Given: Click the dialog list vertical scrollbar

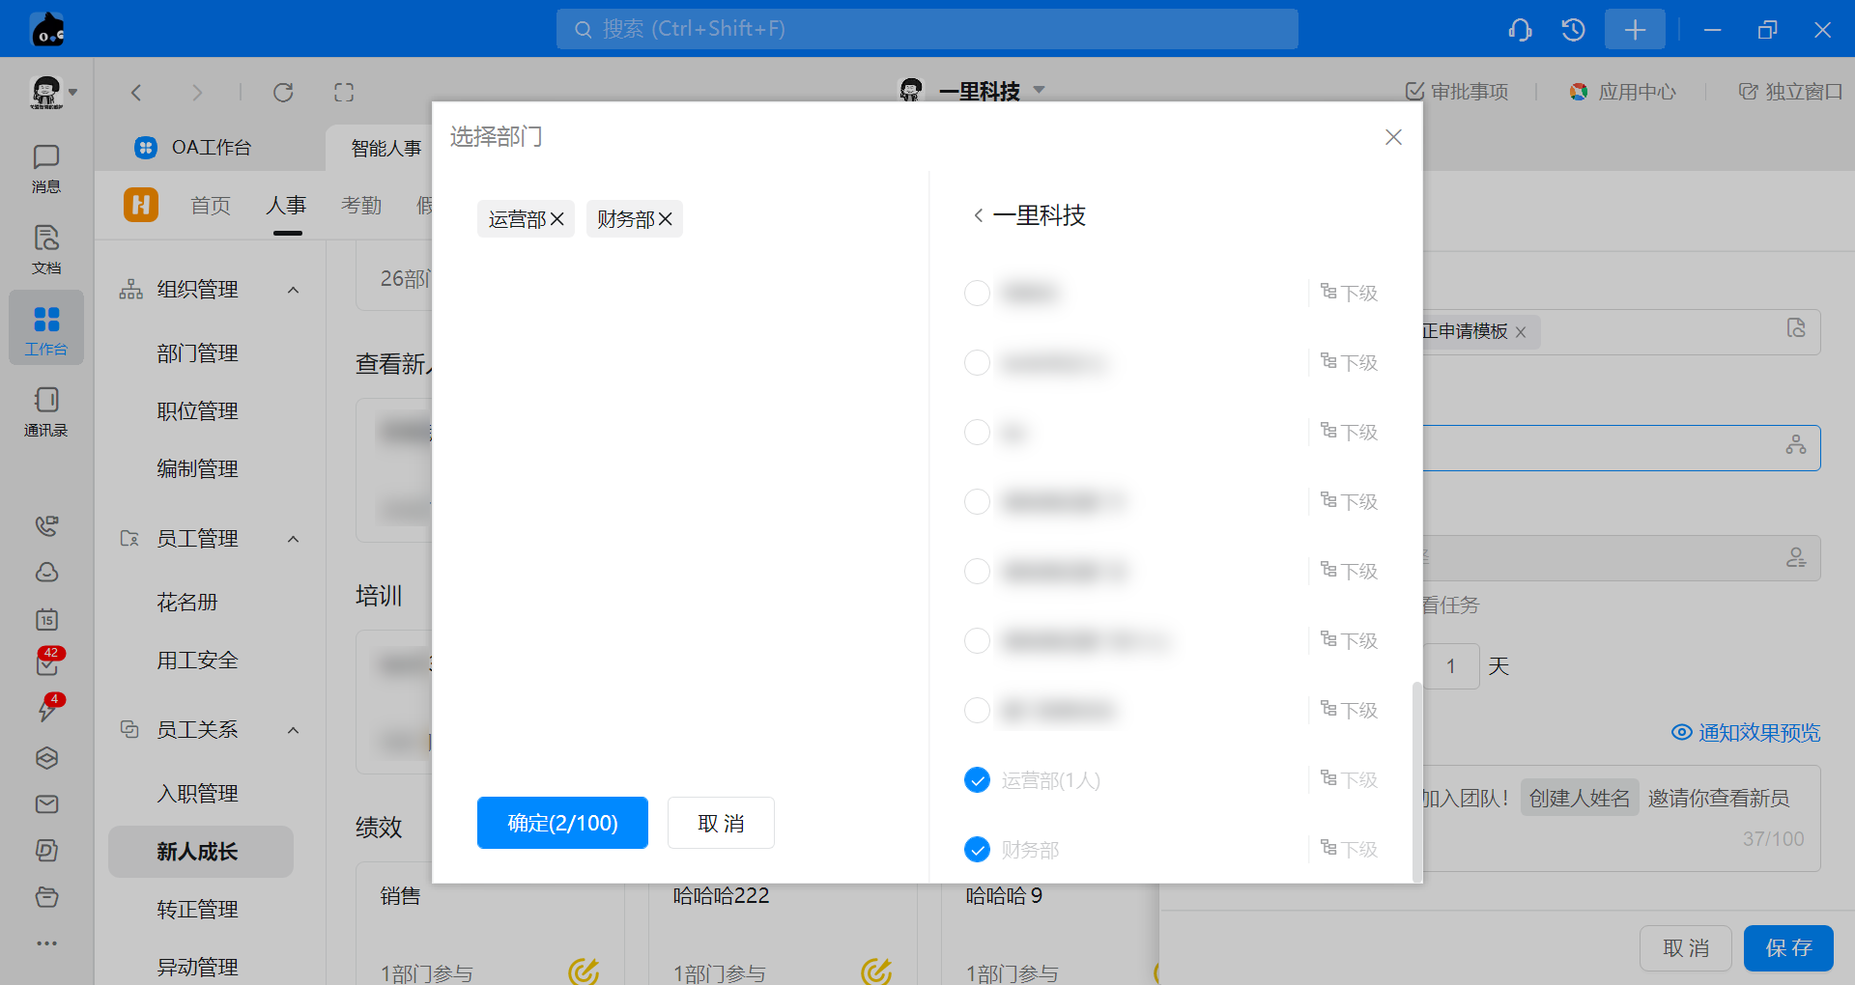Looking at the screenshot, I should pyautogui.click(x=1416, y=780).
